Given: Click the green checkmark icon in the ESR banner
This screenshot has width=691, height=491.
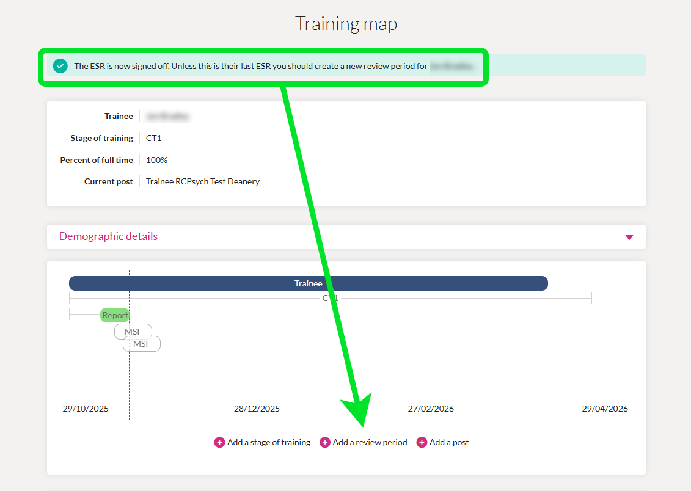Looking at the screenshot, I should [60, 66].
